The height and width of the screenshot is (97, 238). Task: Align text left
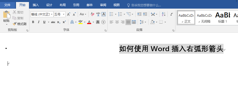tap(112, 22)
